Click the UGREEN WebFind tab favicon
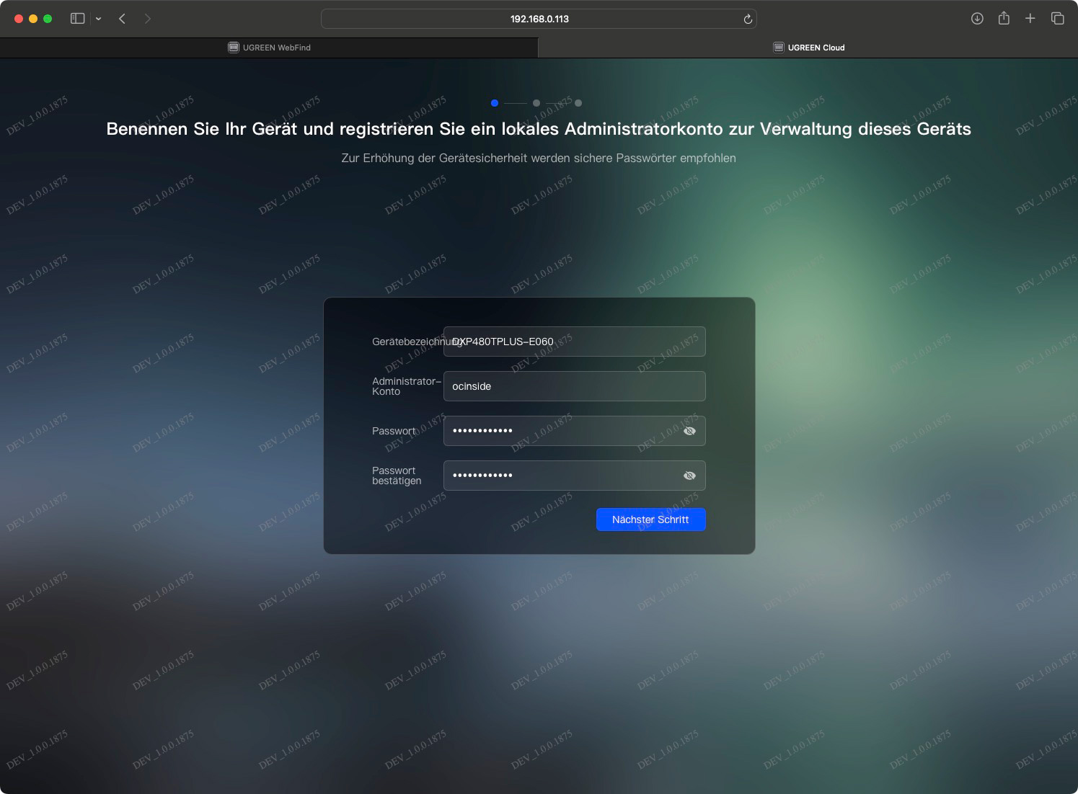The width and height of the screenshot is (1078, 794). (234, 48)
